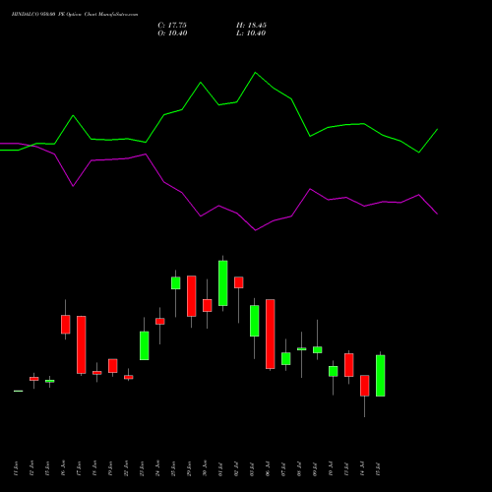Click the green candlestick above 03 Jul
Screen dimensions: 492x492
[255, 321]
